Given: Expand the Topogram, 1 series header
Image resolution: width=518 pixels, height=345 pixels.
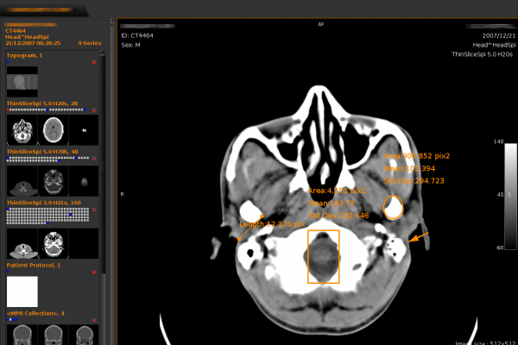Looking at the screenshot, I should coord(30,55).
